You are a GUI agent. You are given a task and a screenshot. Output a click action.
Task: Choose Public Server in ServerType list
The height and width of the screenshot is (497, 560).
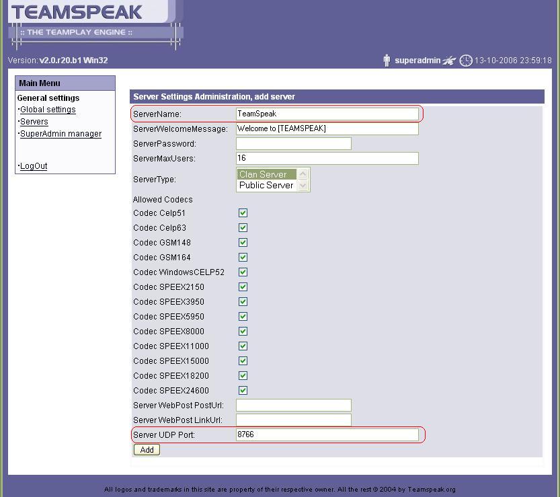(x=266, y=185)
